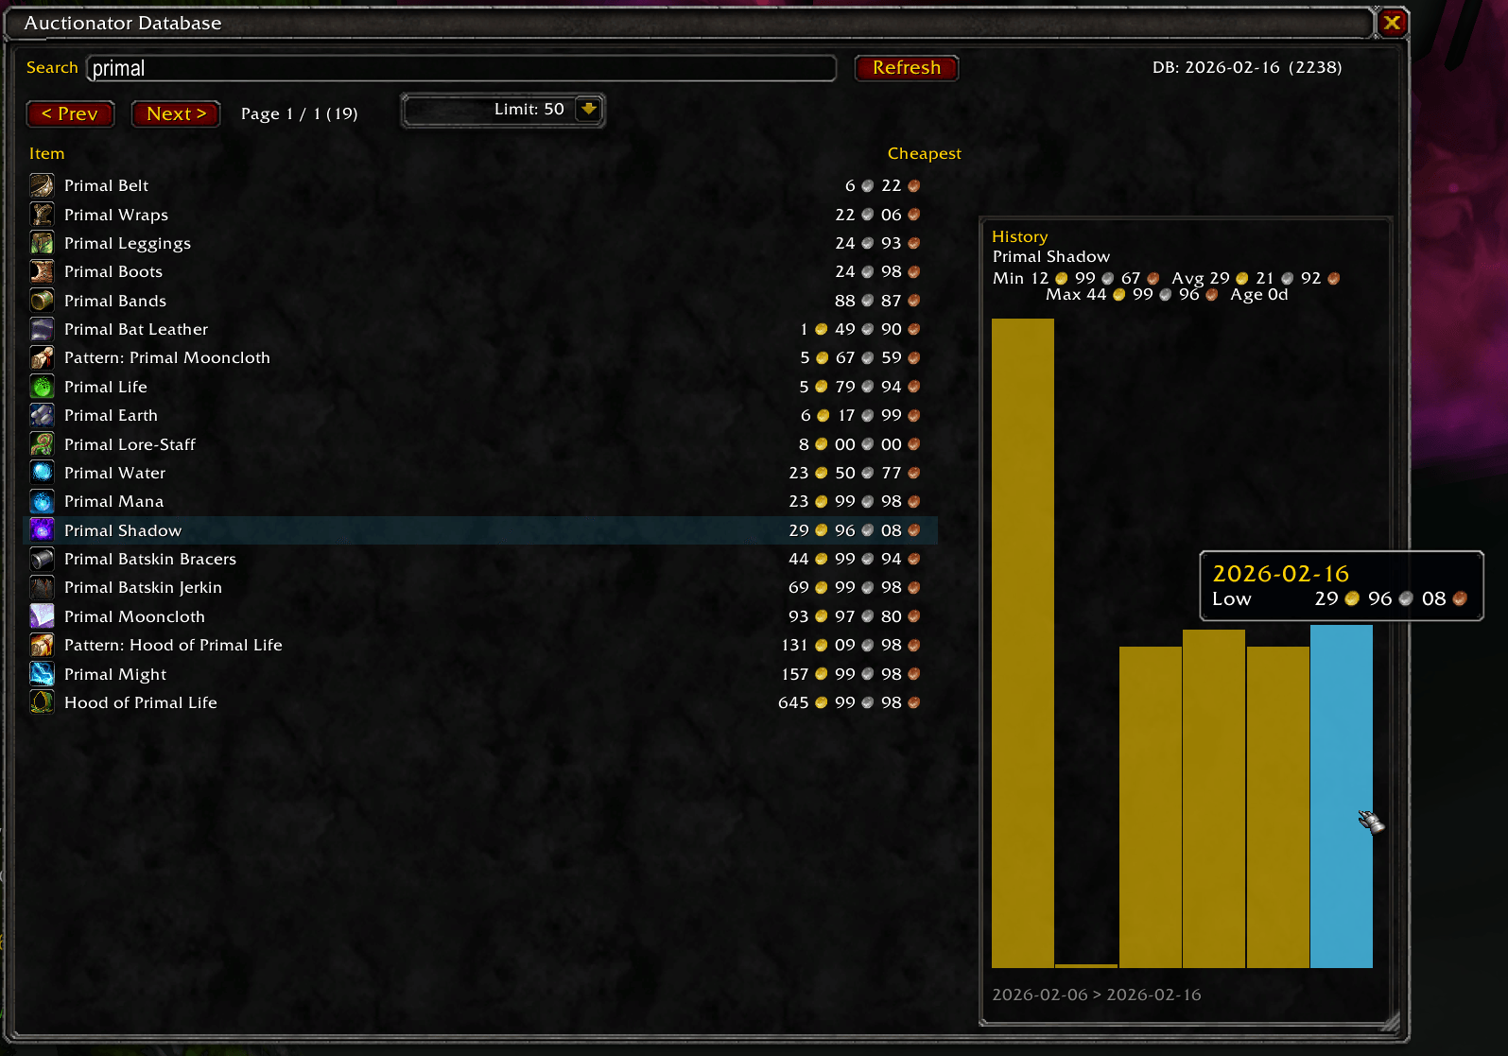The height and width of the screenshot is (1056, 1508).
Task: Click the Primal Boots item icon
Action: point(42,271)
